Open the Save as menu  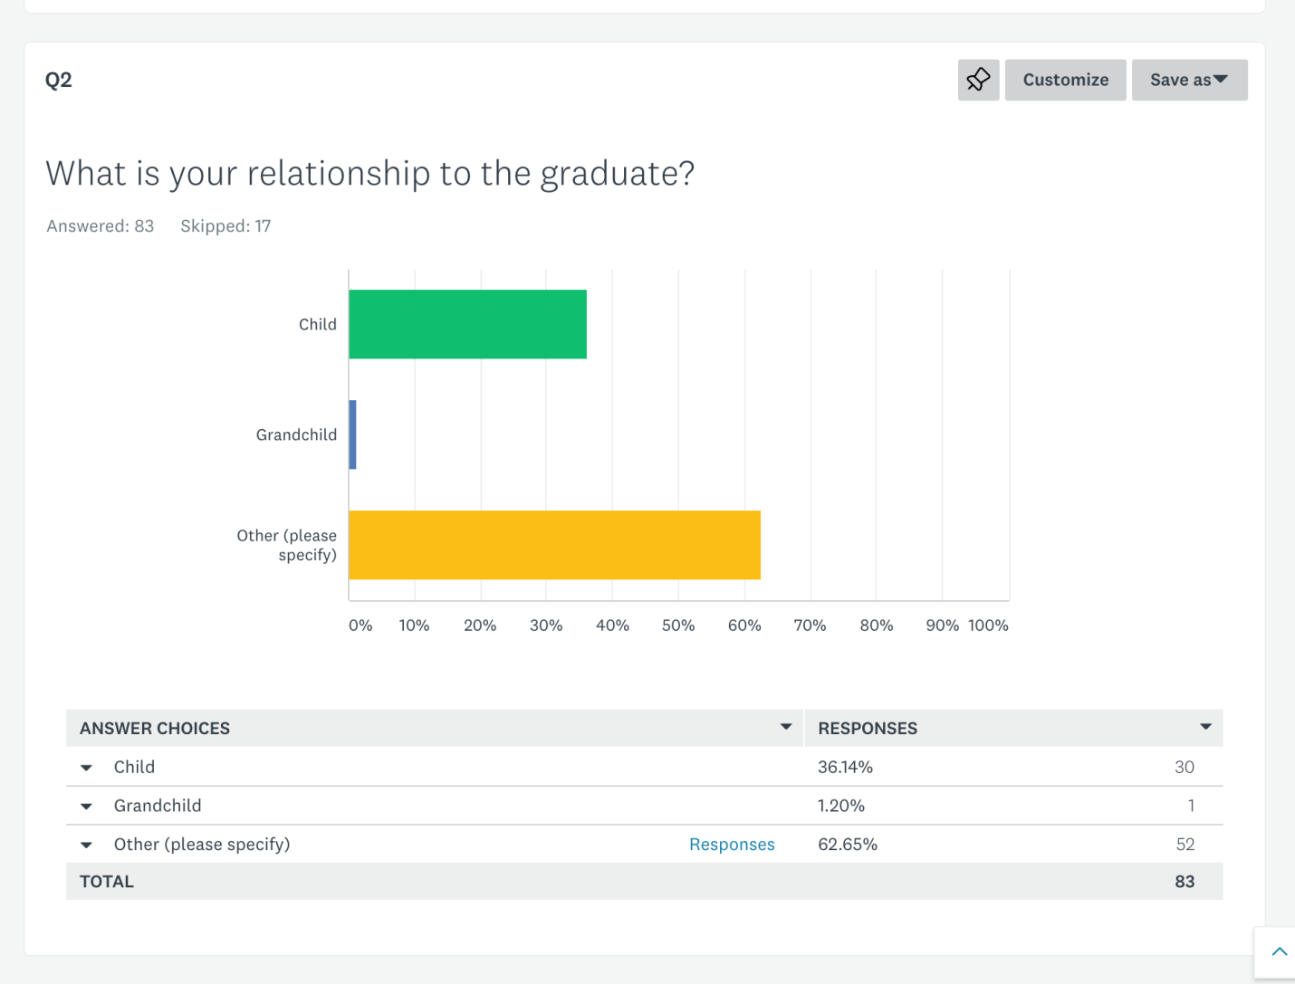[1189, 80]
